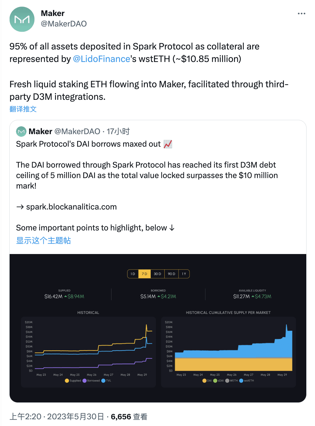Open translation with 翻译推文

(x=23, y=109)
